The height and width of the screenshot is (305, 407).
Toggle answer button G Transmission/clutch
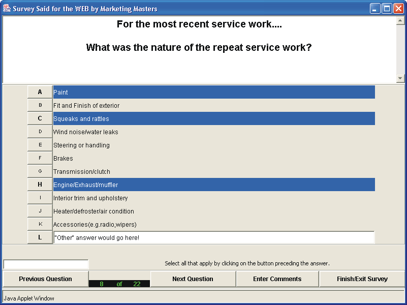[x=40, y=171]
